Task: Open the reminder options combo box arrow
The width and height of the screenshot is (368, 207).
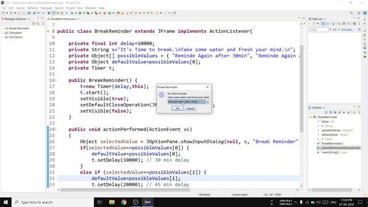Action: coord(208,102)
